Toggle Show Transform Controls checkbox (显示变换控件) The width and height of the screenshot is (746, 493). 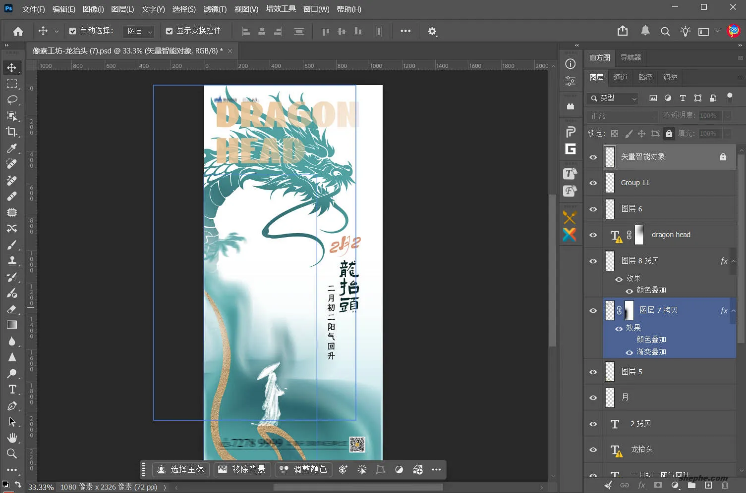169,31
